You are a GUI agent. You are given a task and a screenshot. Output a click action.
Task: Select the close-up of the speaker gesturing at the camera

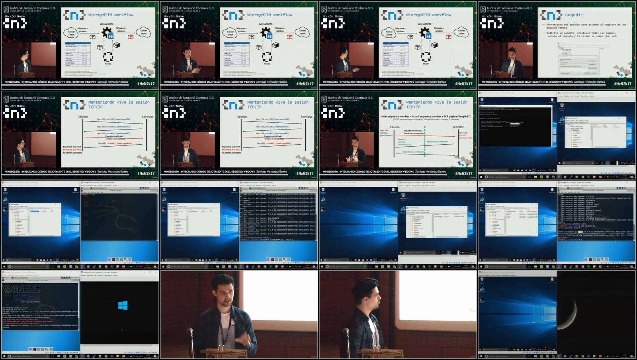click(239, 315)
